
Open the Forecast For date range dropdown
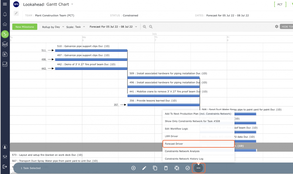(113, 27)
